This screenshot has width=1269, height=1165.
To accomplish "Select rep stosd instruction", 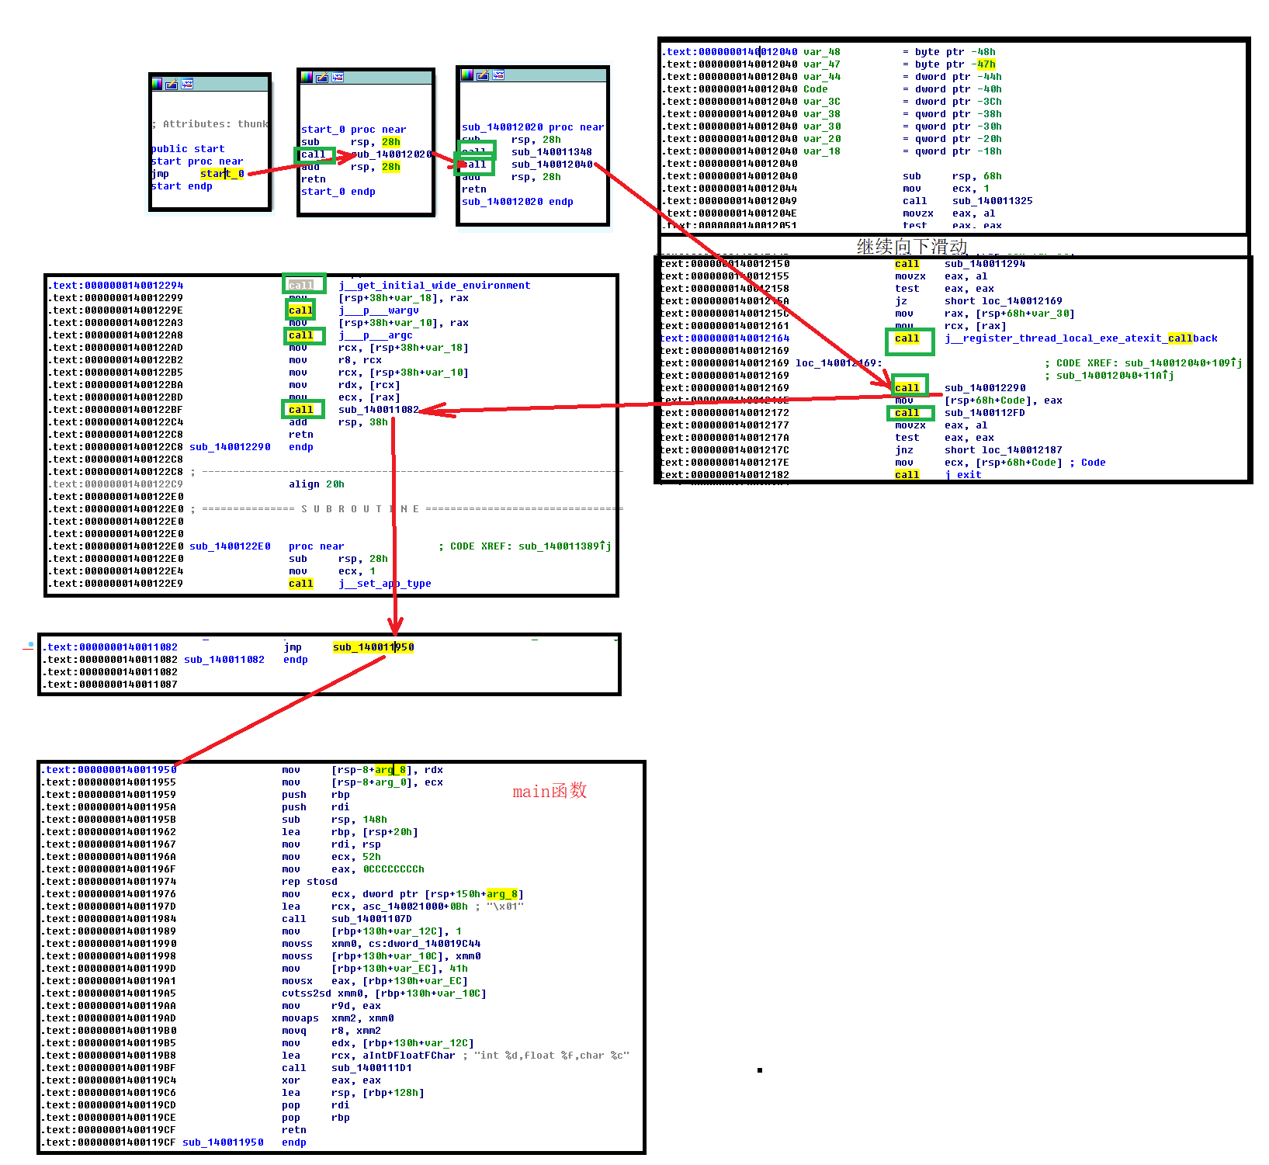I will pyautogui.click(x=309, y=882).
